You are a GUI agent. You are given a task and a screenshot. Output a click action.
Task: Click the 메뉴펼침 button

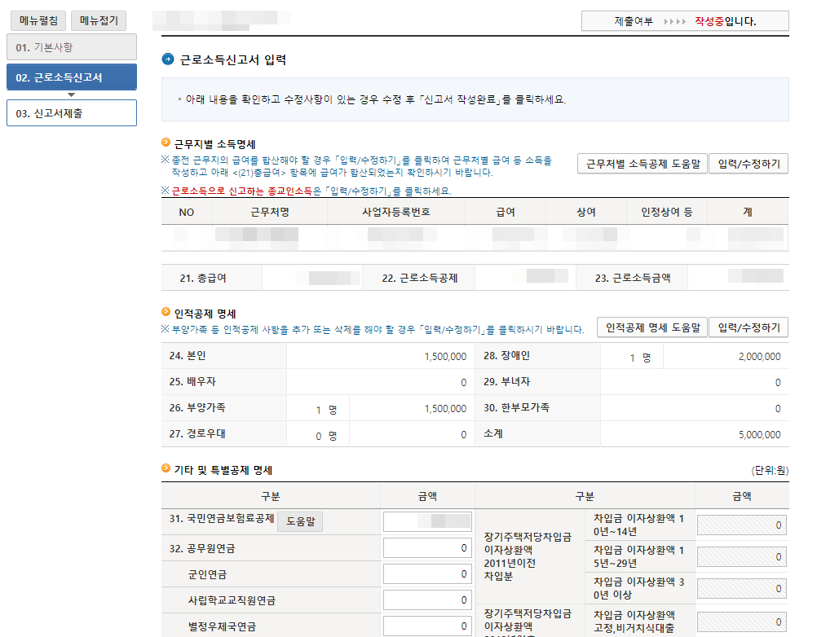(x=38, y=21)
